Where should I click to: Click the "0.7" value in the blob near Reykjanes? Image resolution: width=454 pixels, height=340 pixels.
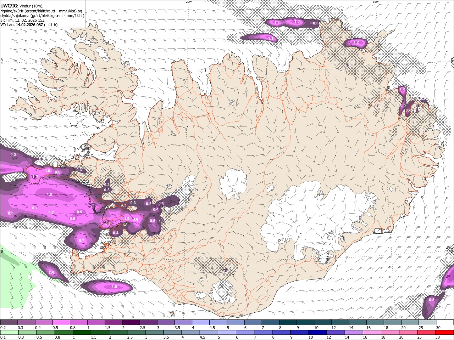click(x=82, y=240)
